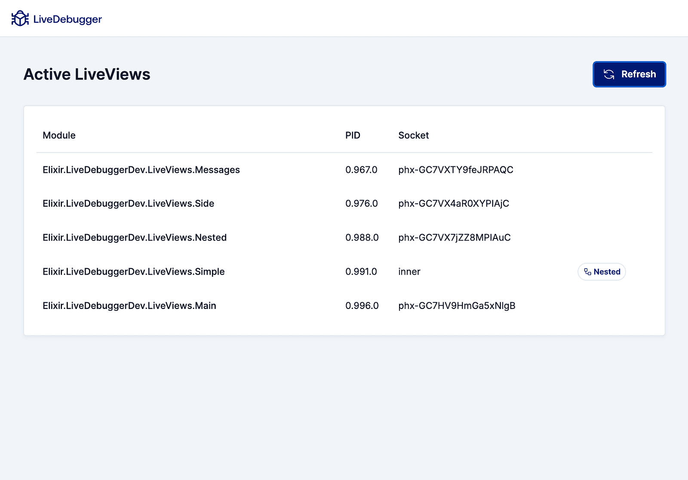Click socket phx-GC7VX4aR0XYPIAjC

coord(453,204)
